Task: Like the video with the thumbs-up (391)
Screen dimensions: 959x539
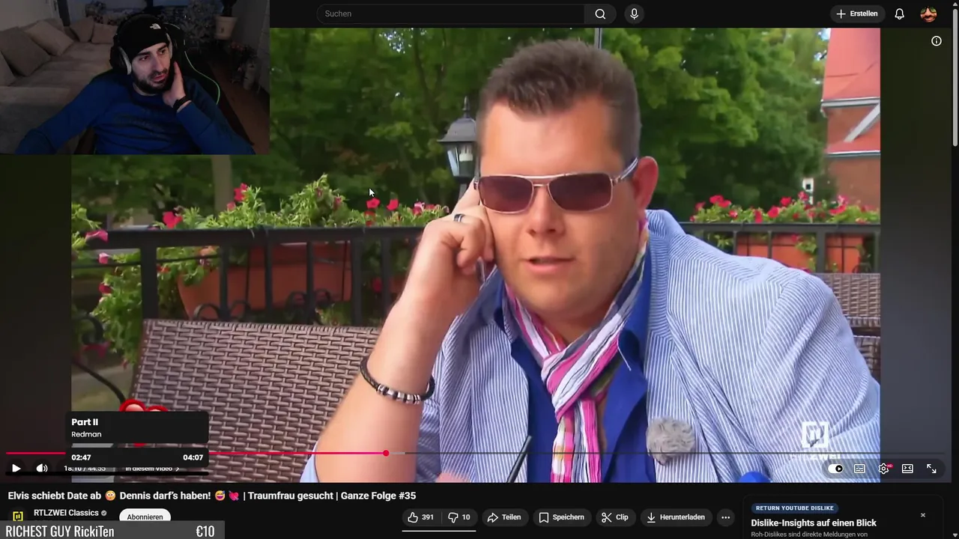Action: coord(421,517)
